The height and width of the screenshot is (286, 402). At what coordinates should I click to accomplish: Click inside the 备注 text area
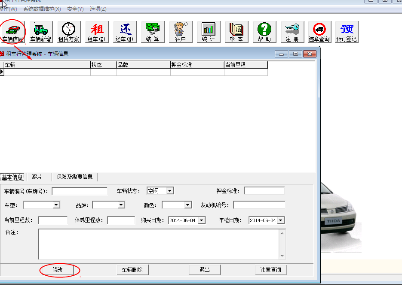tap(159, 244)
